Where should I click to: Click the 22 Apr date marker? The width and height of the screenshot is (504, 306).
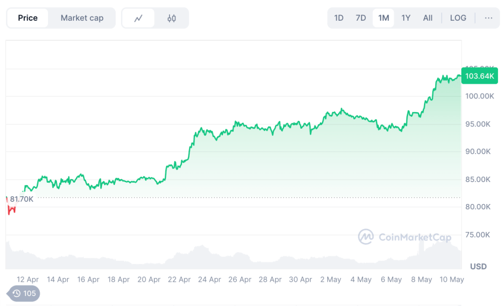tap(180, 279)
